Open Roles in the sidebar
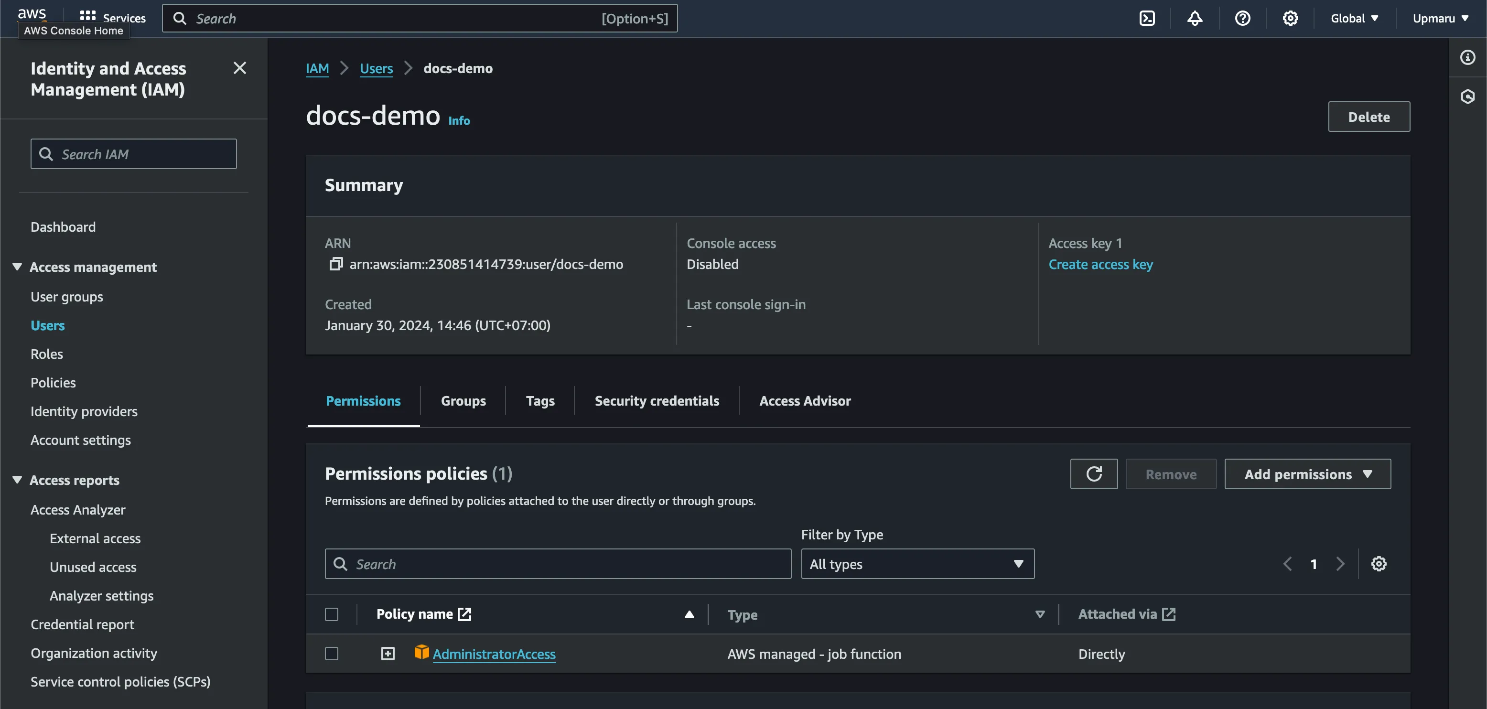 point(47,354)
